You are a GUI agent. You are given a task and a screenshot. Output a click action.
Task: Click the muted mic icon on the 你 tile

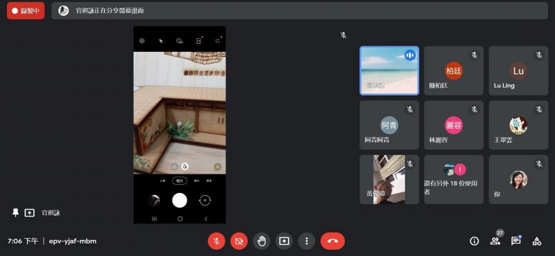(539, 164)
